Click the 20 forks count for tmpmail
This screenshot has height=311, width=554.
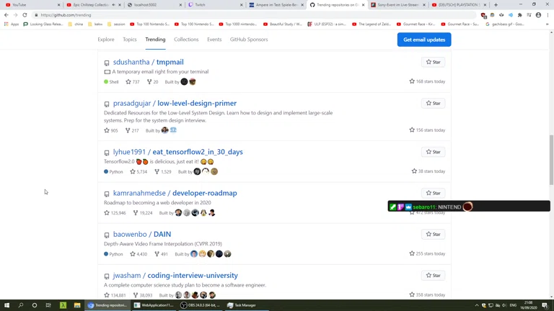[x=153, y=82]
